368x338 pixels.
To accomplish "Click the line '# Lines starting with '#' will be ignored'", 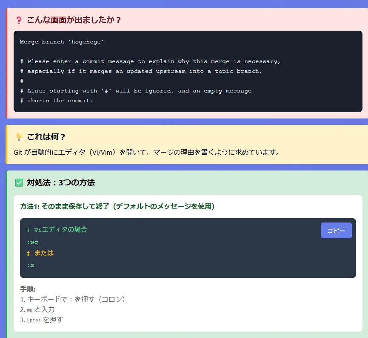I will 136,91.
